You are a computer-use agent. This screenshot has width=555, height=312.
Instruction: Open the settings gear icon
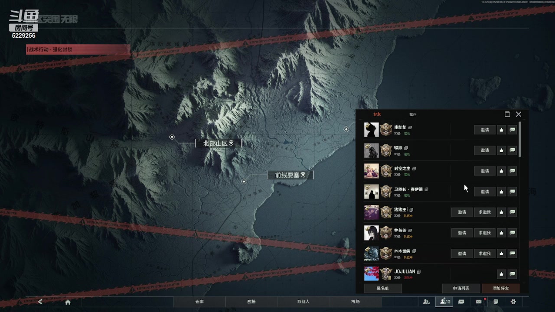point(513,302)
